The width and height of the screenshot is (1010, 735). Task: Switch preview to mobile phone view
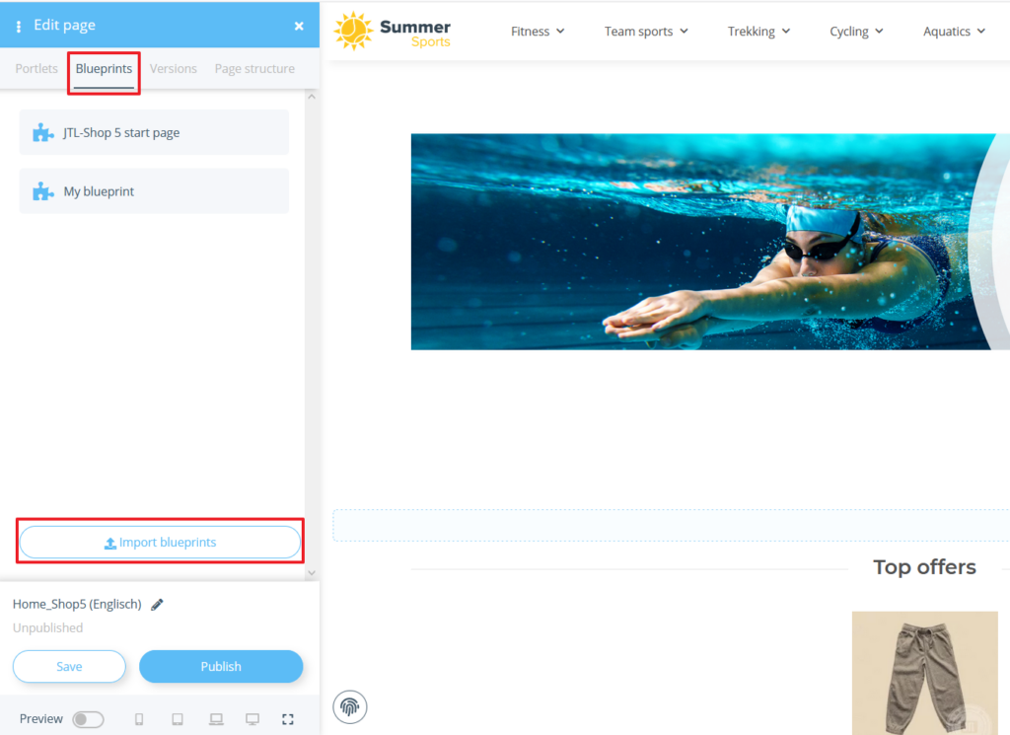tap(139, 719)
